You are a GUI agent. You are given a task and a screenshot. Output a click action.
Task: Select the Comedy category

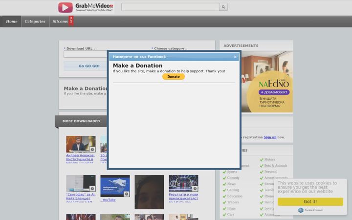233,178
